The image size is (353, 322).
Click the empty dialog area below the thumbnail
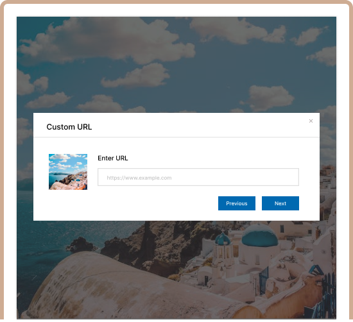68,205
